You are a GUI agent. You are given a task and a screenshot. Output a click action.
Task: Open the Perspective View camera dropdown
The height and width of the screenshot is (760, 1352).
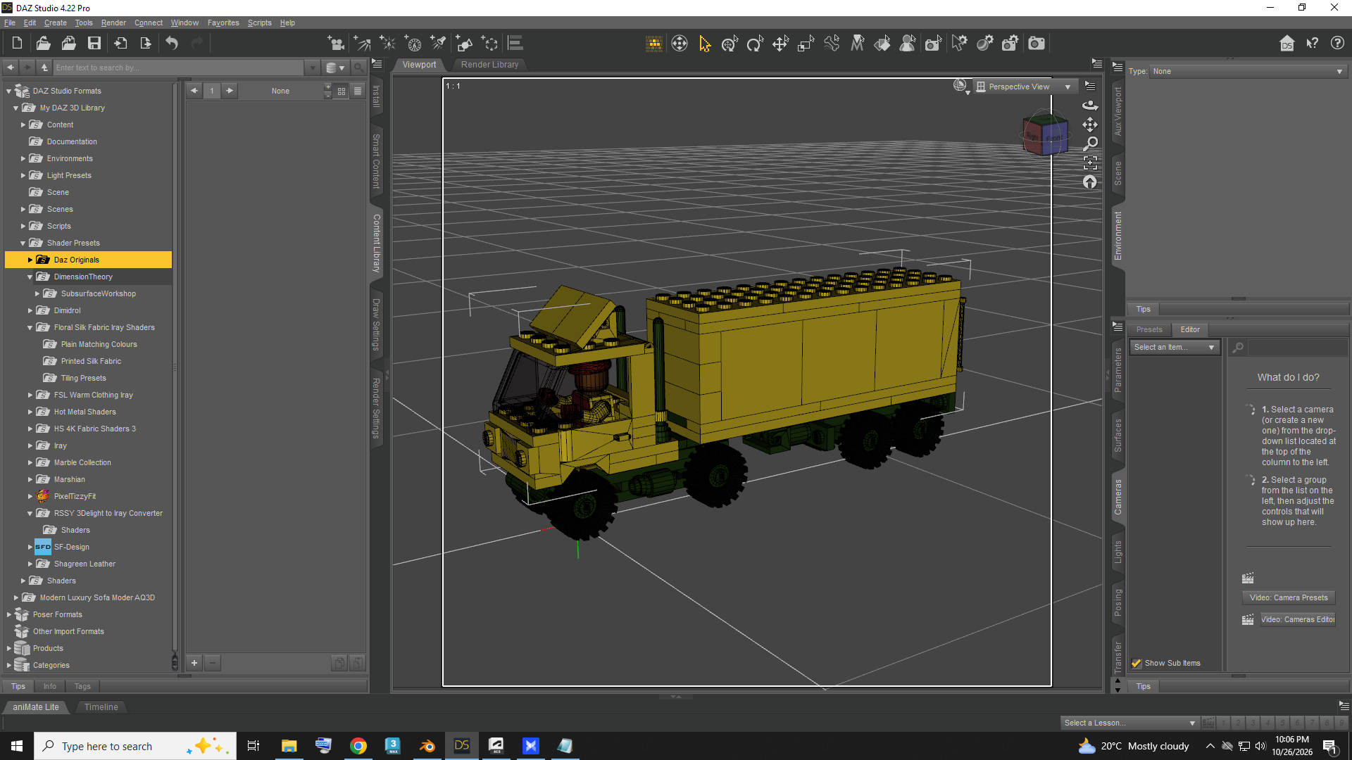(1024, 87)
